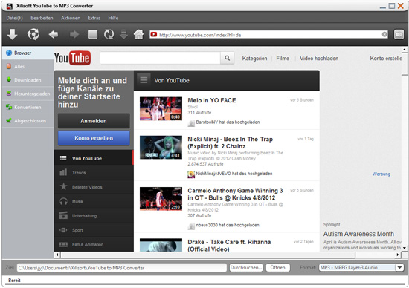Screen dimensions: 409x288
Task: Click the nbaus3030 uploader avatar
Action: click(191, 226)
